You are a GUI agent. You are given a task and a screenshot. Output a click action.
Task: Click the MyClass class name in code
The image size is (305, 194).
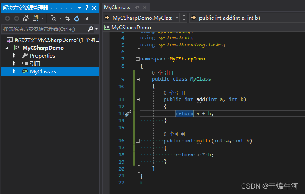(200, 79)
